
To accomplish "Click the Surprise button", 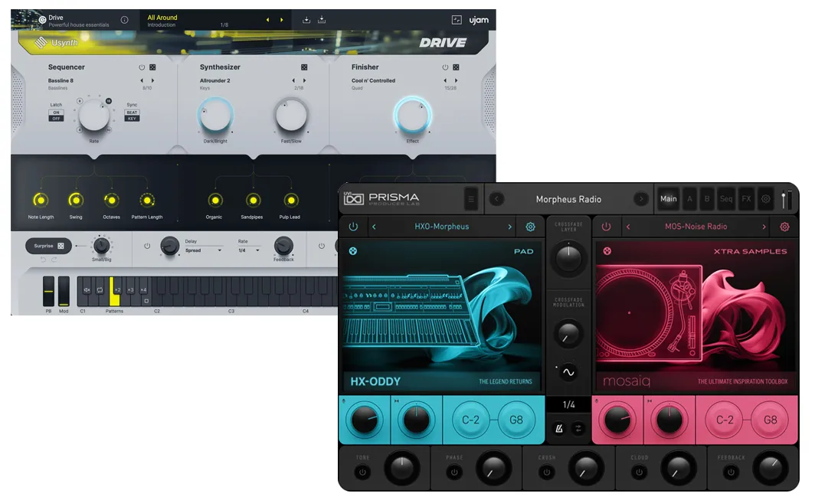I will (x=48, y=246).
